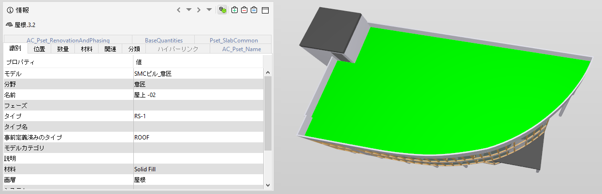Select the 説明 property row
This screenshot has width=602, height=194.
(134, 159)
